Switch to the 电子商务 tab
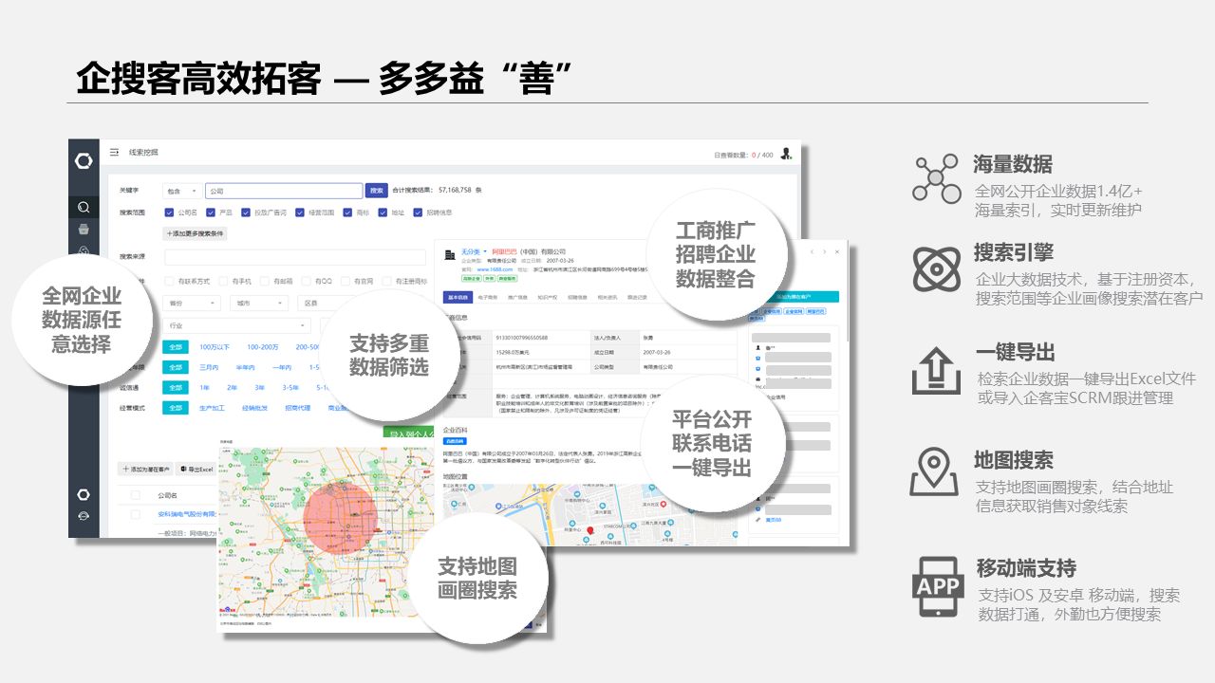The height and width of the screenshot is (683, 1215). click(487, 297)
